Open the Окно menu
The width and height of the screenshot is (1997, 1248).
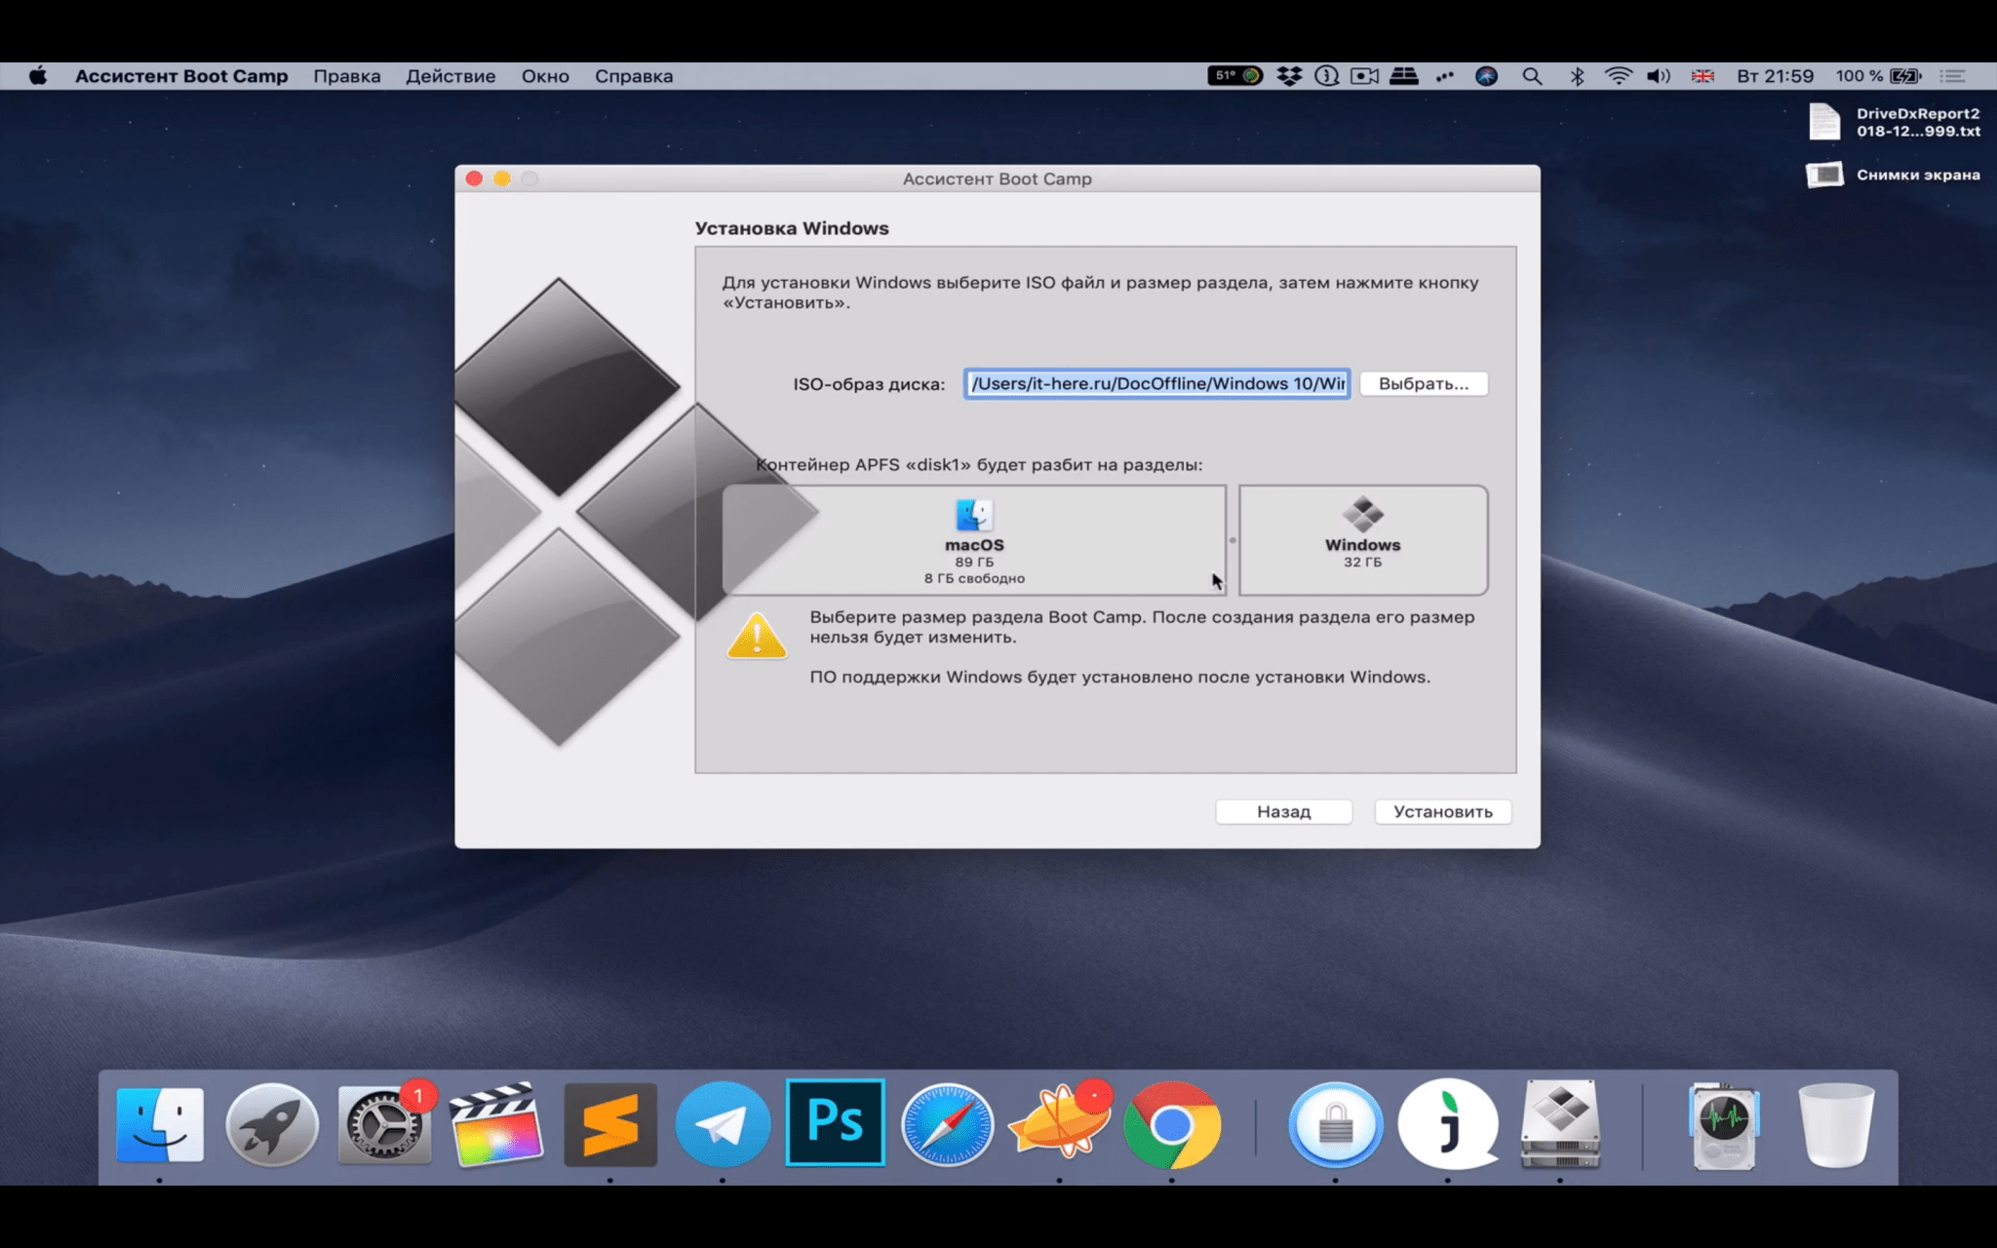[x=545, y=76]
